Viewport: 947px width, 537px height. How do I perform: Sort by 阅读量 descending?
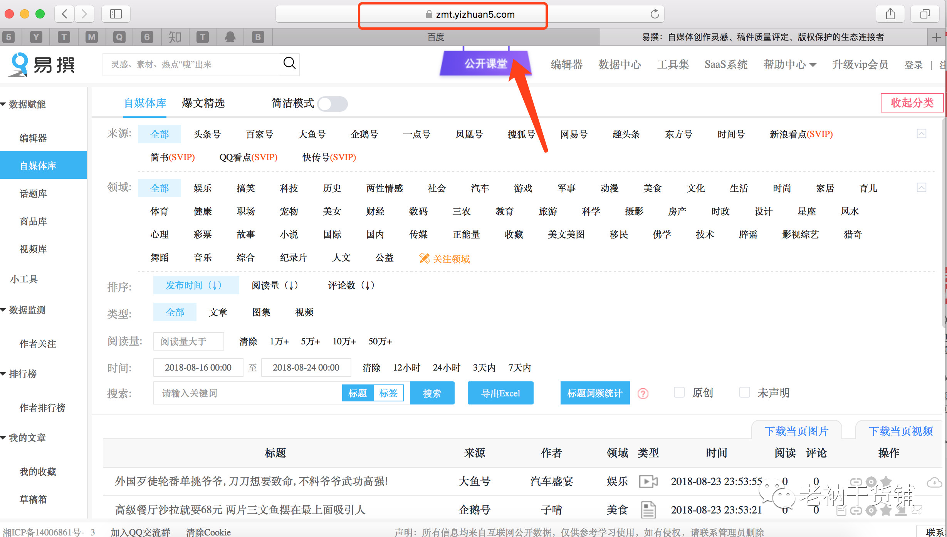[x=275, y=285]
